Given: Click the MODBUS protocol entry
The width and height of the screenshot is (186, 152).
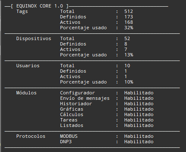Looking at the screenshot, I should point(69,136).
